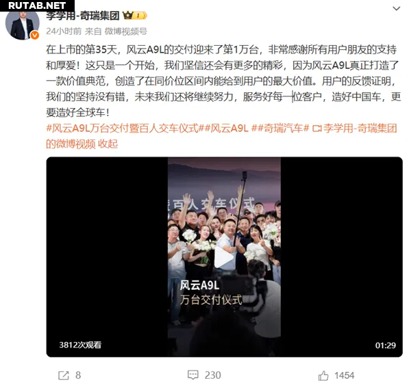This screenshot has height=387, width=411.
Task: Play the video with center play button
Action: pyautogui.click(x=223, y=257)
